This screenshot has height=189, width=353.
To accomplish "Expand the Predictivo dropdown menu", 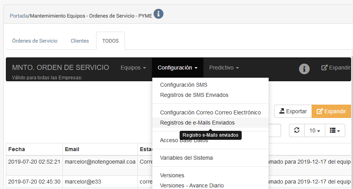I will 224,68.
